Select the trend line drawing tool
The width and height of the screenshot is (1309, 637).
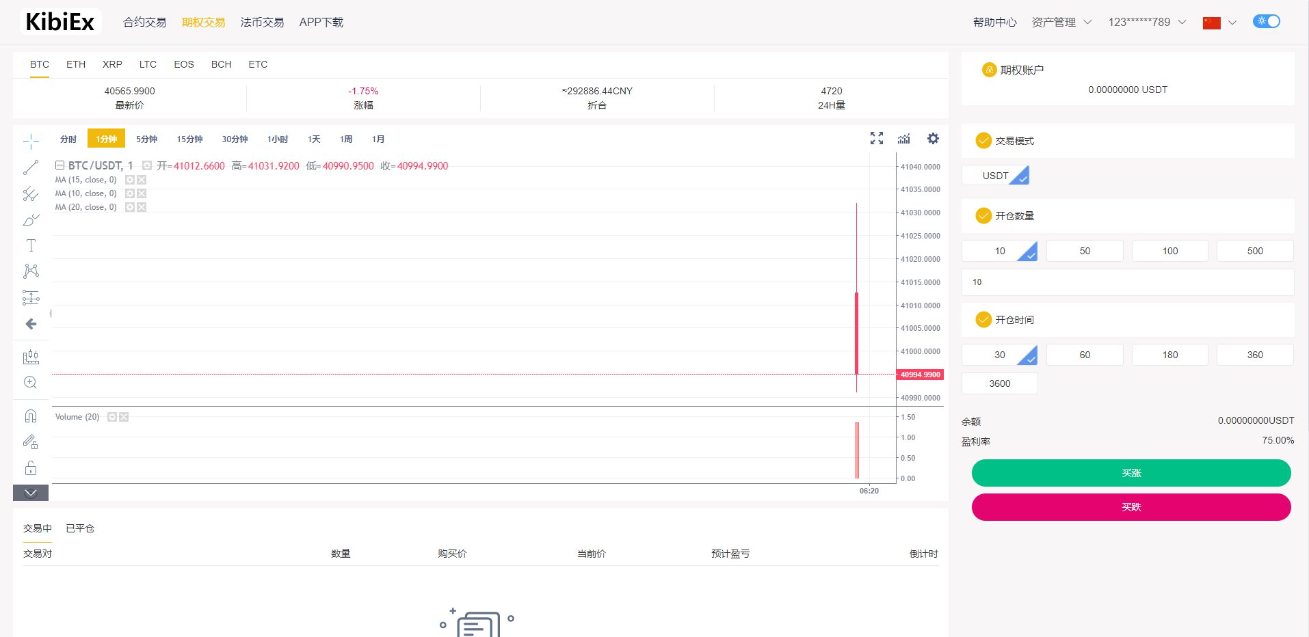point(31,167)
